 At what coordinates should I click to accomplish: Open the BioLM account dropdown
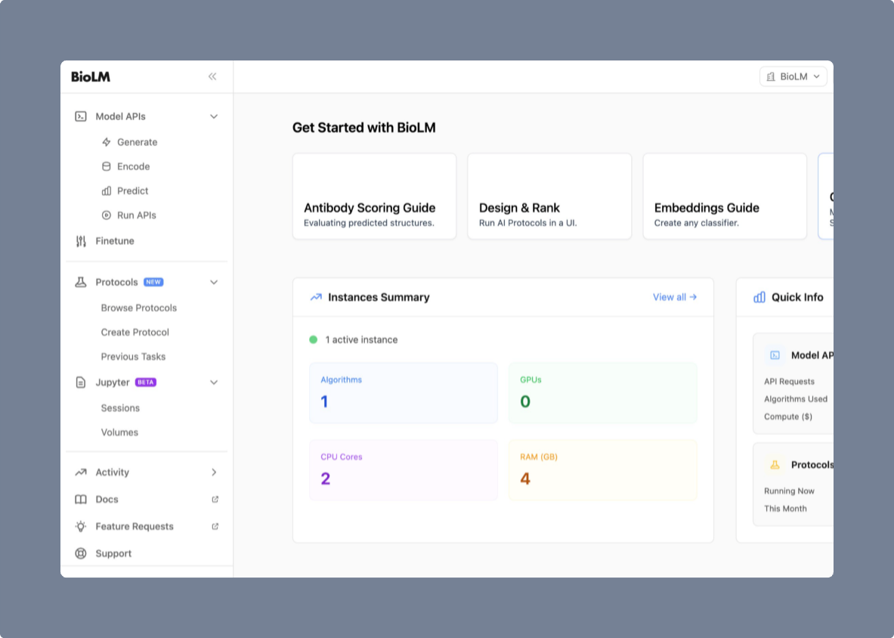793,76
